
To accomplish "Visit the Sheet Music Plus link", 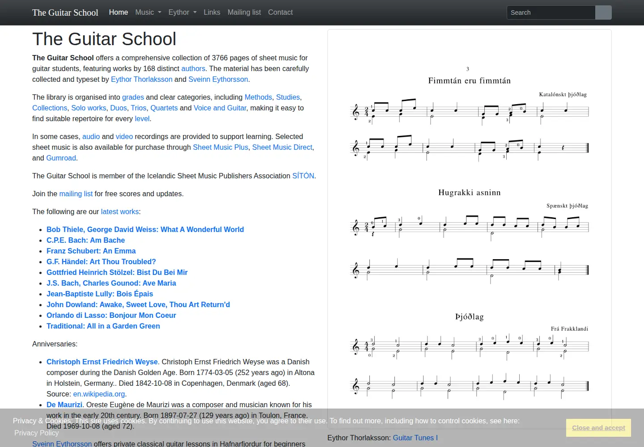I will (x=220, y=147).
